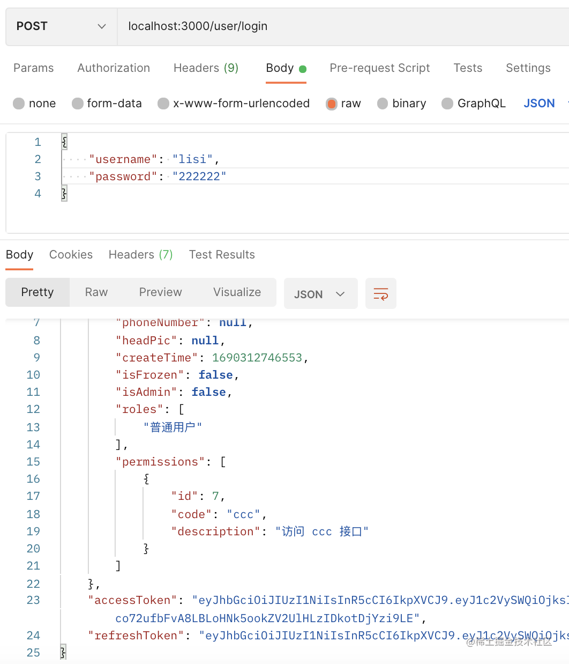Image resolution: width=569 pixels, height=664 pixels.
Task: Show the Test Results tab
Action: coord(222,255)
